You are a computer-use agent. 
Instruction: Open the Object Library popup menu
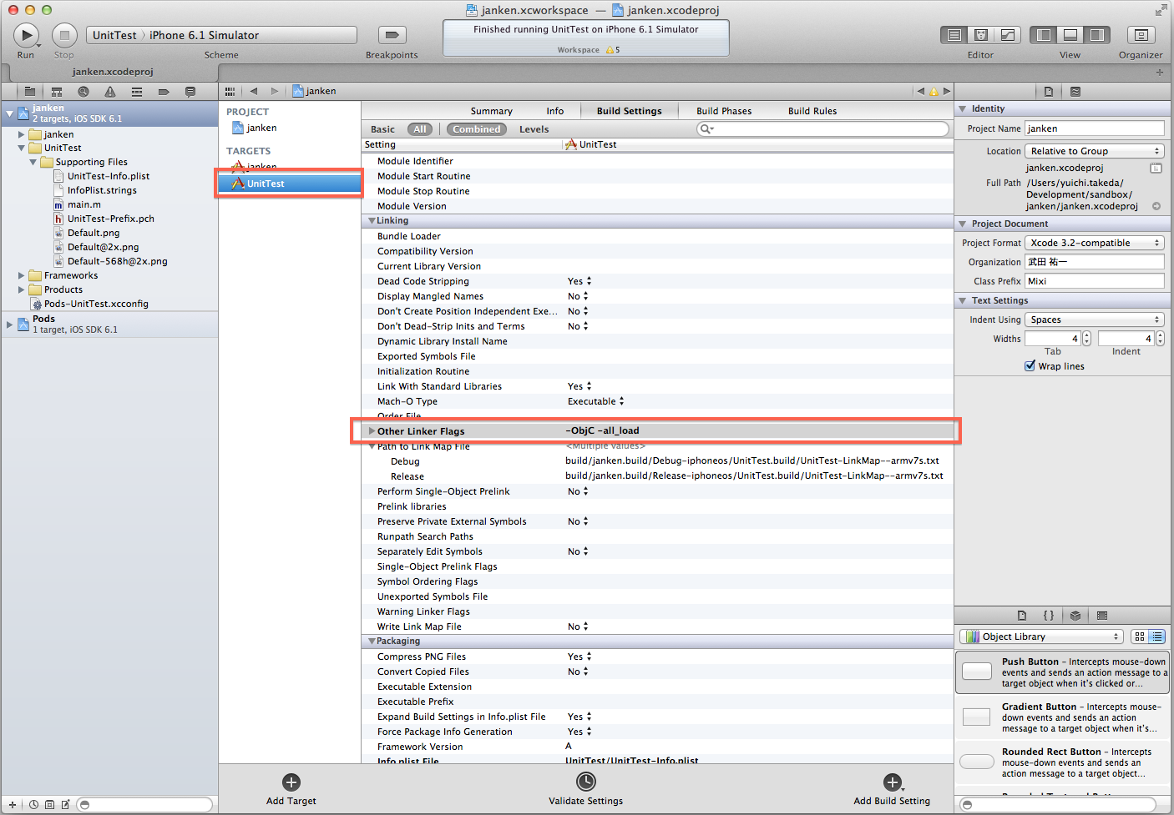(x=1041, y=636)
